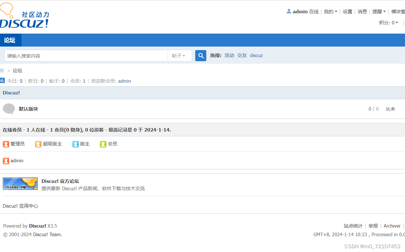Click the magnifier search button

tap(201, 56)
